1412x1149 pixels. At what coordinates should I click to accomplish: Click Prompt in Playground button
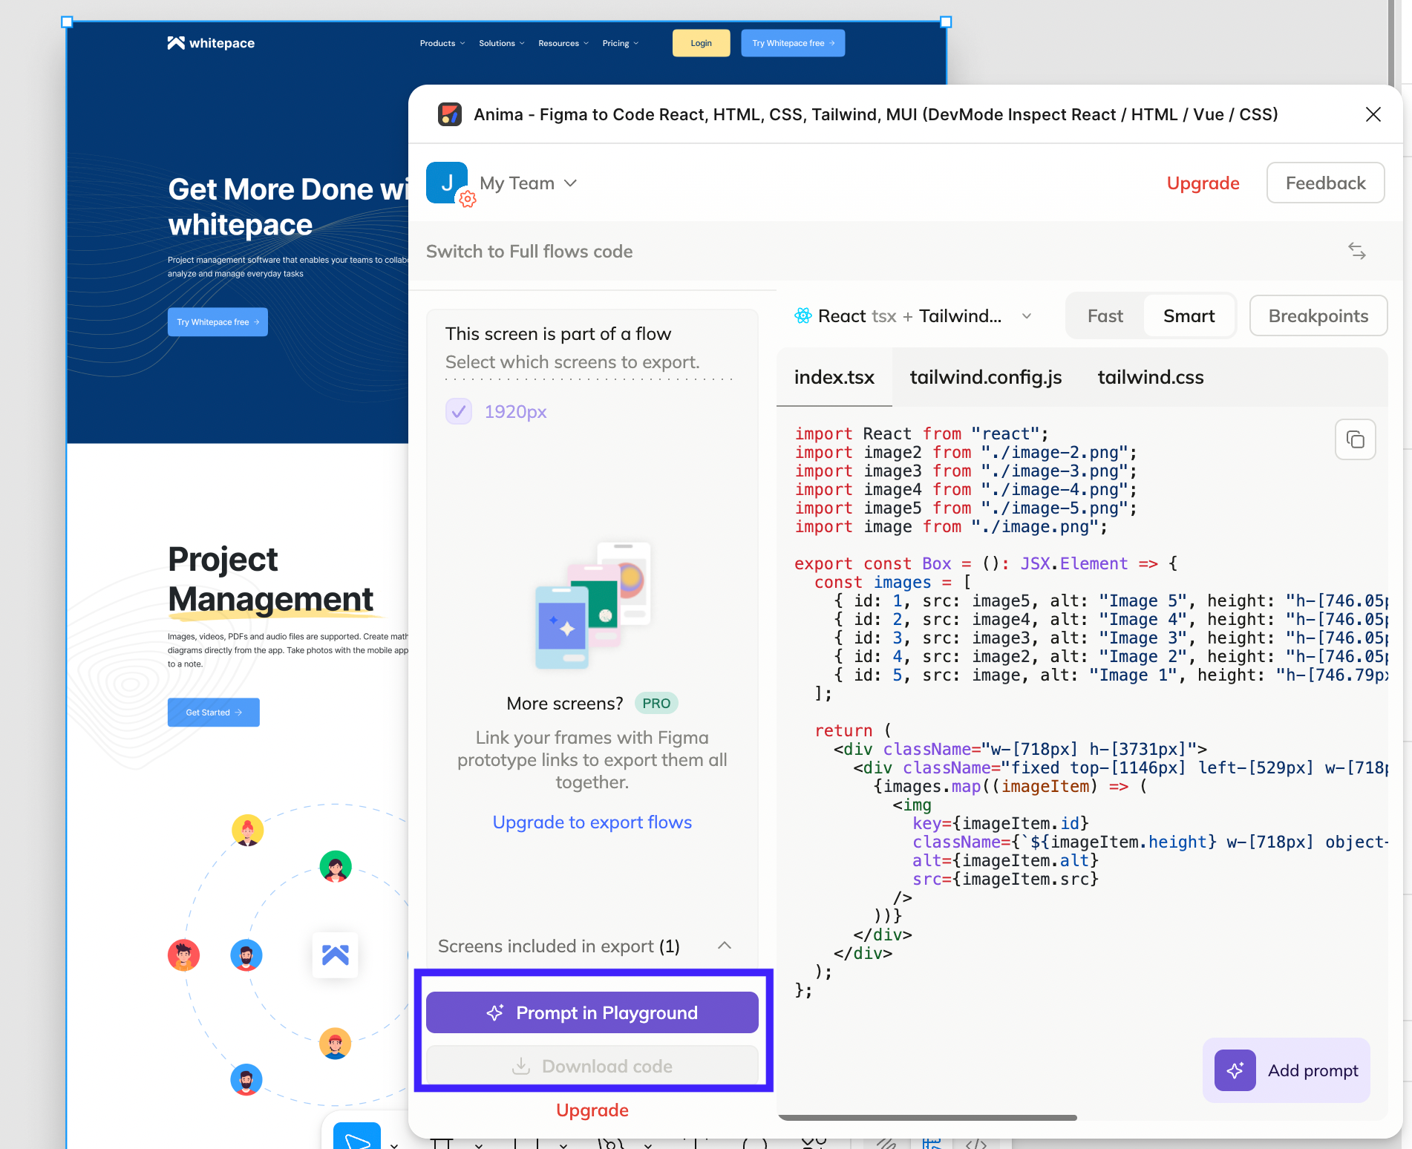pyautogui.click(x=592, y=1012)
